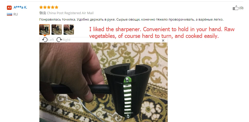The height and width of the screenshot is (122, 249).
Task: Click the fifth star in the rating
Action: 56,7
